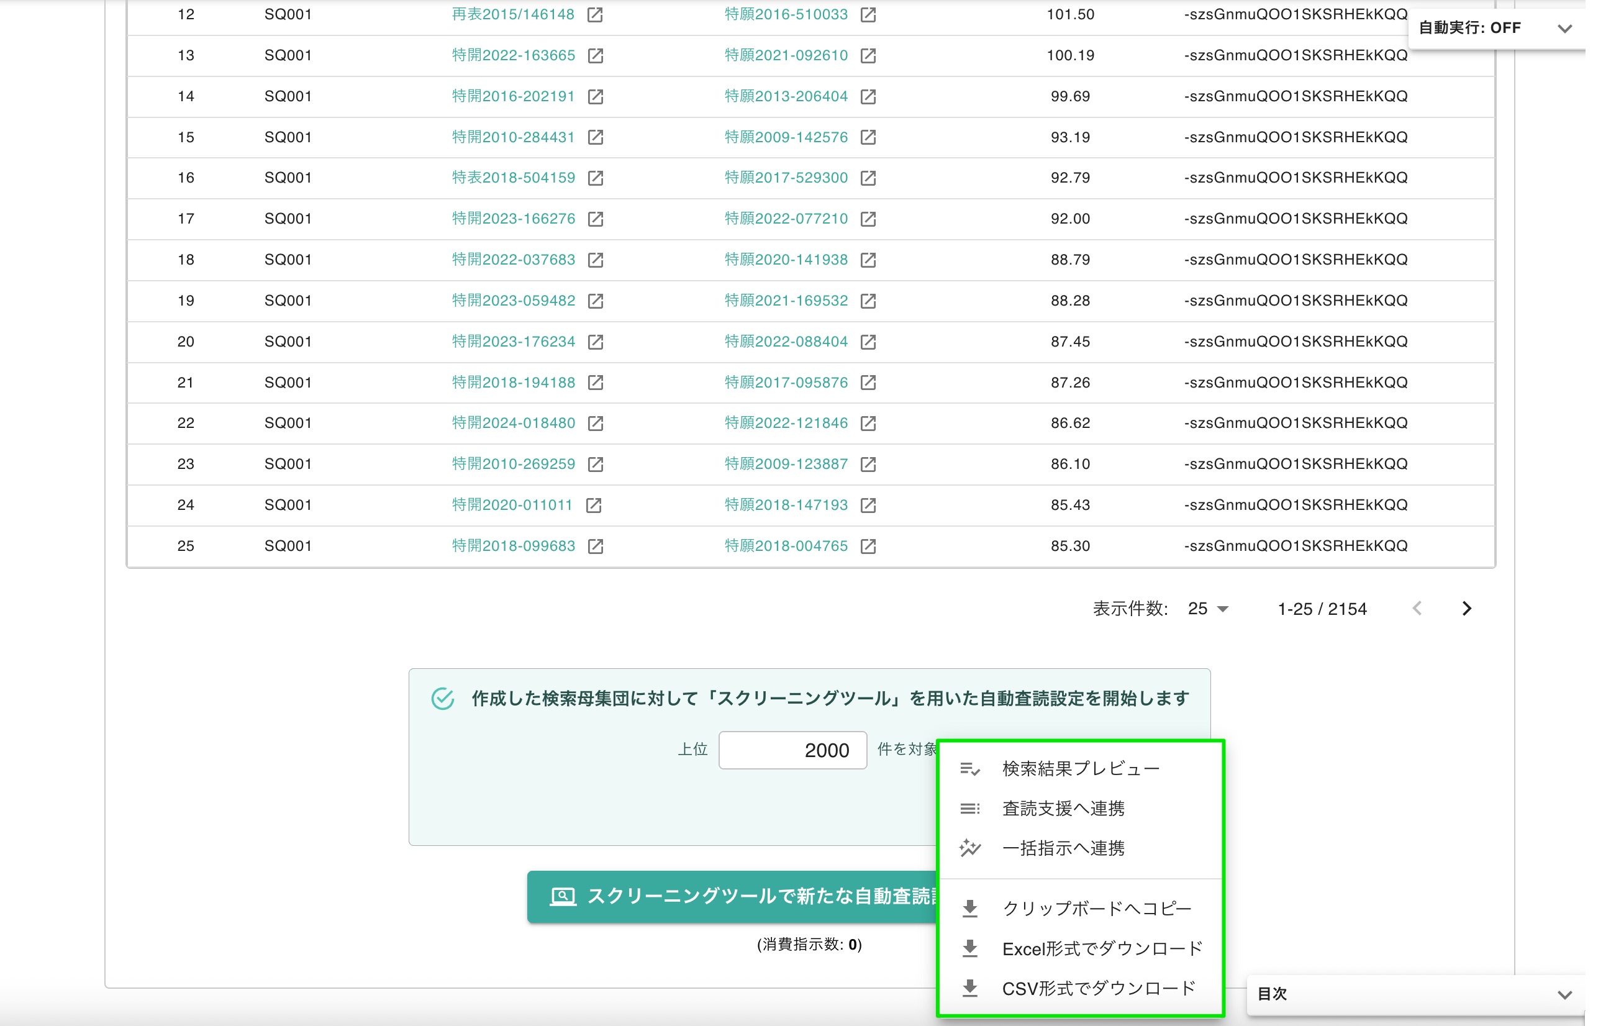
Task: Open external link icon next to 特開2018-194188
Action: (x=596, y=383)
